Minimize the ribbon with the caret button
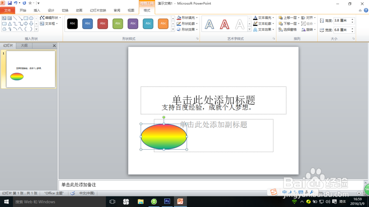The height and width of the screenshot is (207, 369). tap(360, 10)
